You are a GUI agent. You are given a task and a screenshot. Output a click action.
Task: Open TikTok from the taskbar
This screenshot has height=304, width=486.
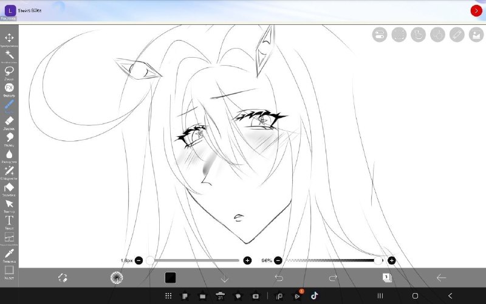click(314, 295)
